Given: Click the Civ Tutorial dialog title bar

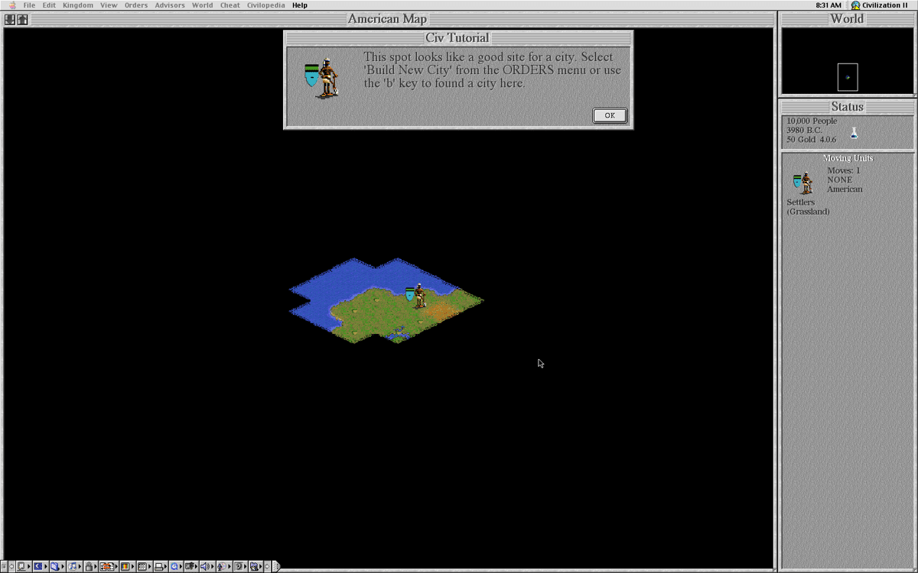Looking at the screenshot, I should (457, 38).
